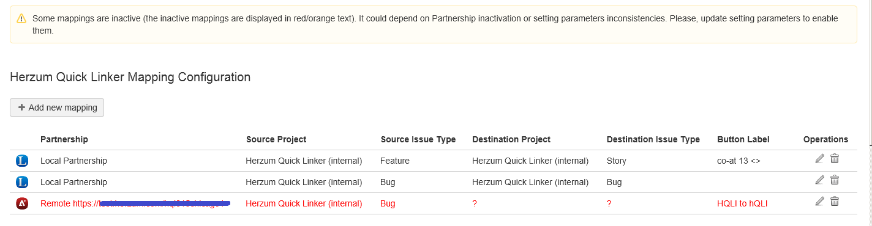Image resolution: width=872 pixels, height=226 pixels.
Task: Delete the inactive Remote mapping row
Action: 835,201
